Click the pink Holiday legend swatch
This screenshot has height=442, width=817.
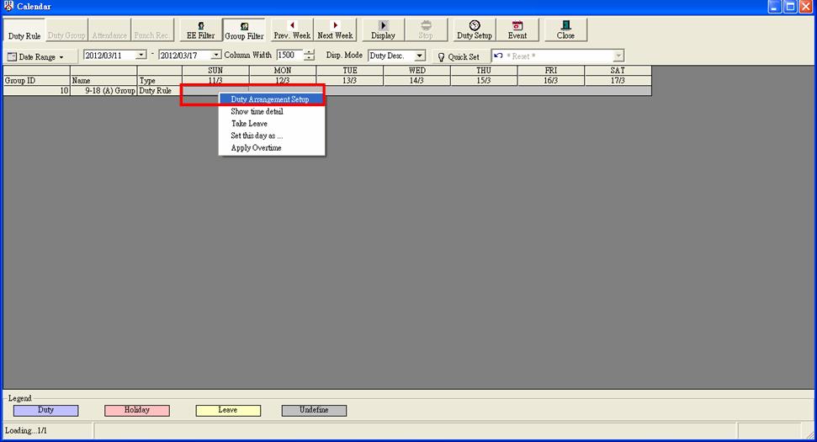pyautogui.click(x=137, y=410)
